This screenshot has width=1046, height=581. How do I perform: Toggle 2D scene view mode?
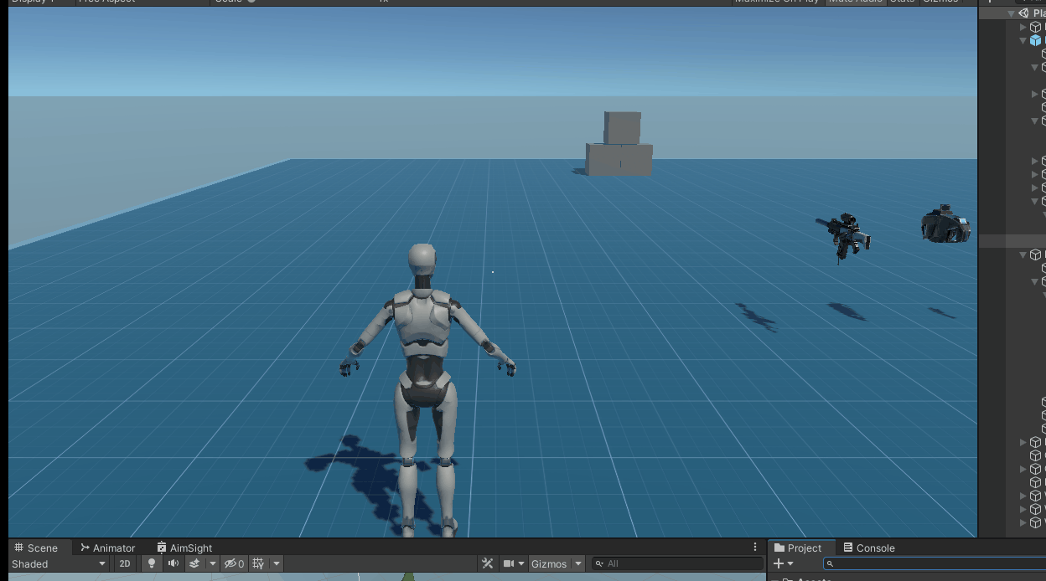125,563
